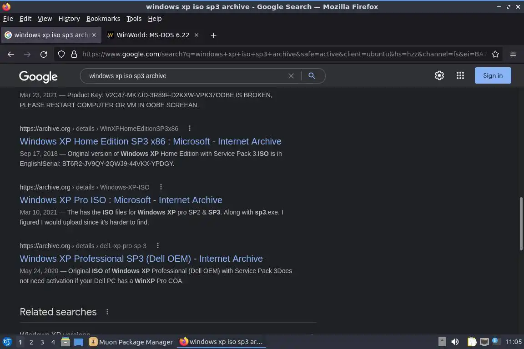Open the clipboard manager tray icon
The width and height of the screenshot is (524, 349).
[472, 342]
